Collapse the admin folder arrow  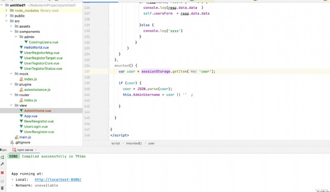click(x=16, y=37)
